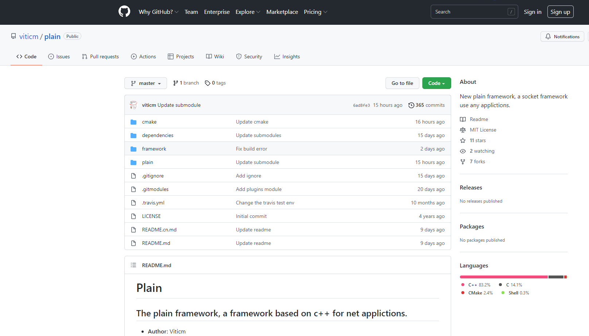
Task: Click the dependencies folder icon
Action: [x=133, y=136]
